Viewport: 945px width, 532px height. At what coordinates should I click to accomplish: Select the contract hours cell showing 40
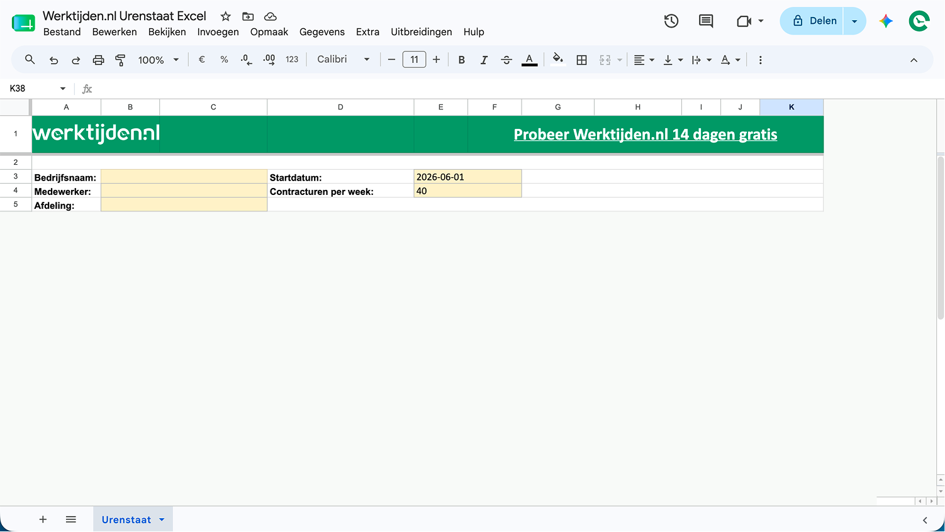tap(467, 191)
